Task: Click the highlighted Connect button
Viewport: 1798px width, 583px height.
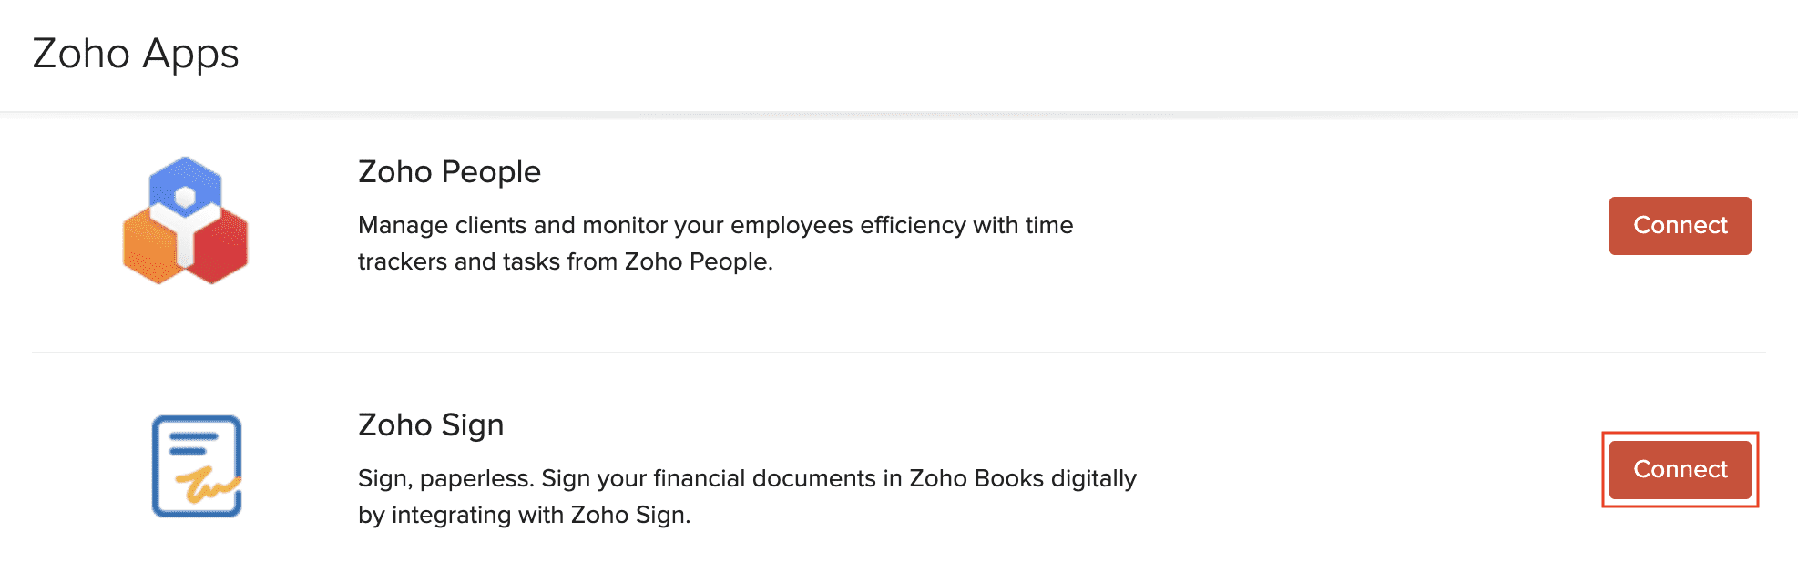Action: 1681,469
